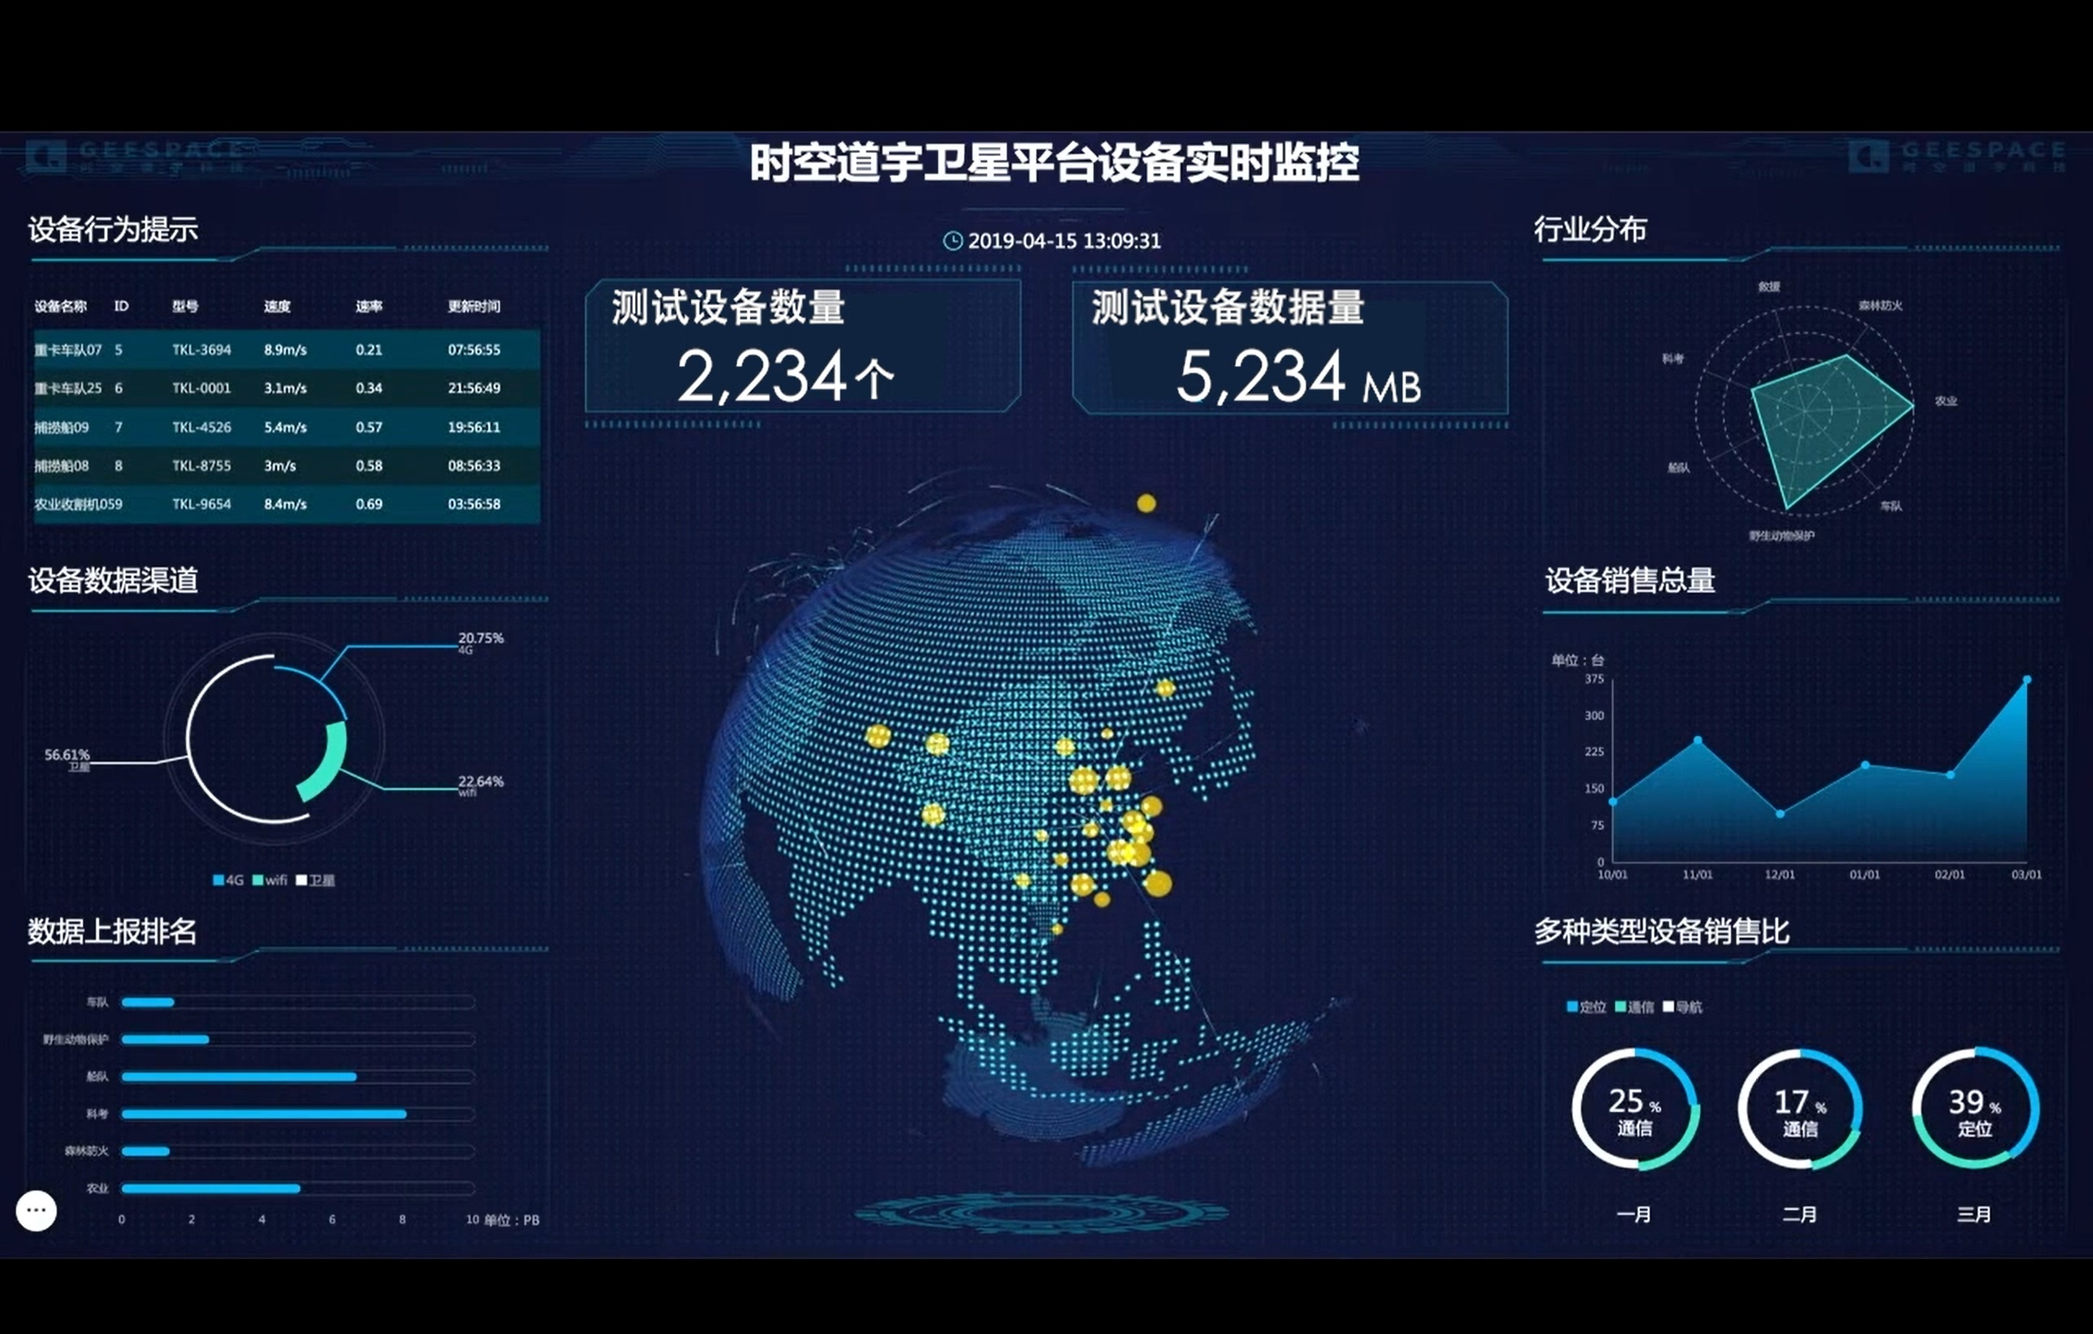The width and height of the screenshot is (2093, 1334).
Task: Toggle the 卫星 legend item
Action: point(314,880)
